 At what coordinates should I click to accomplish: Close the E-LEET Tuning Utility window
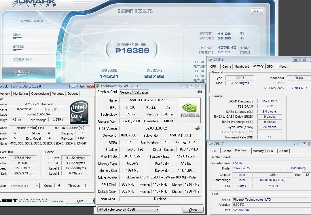pos(90,86)
